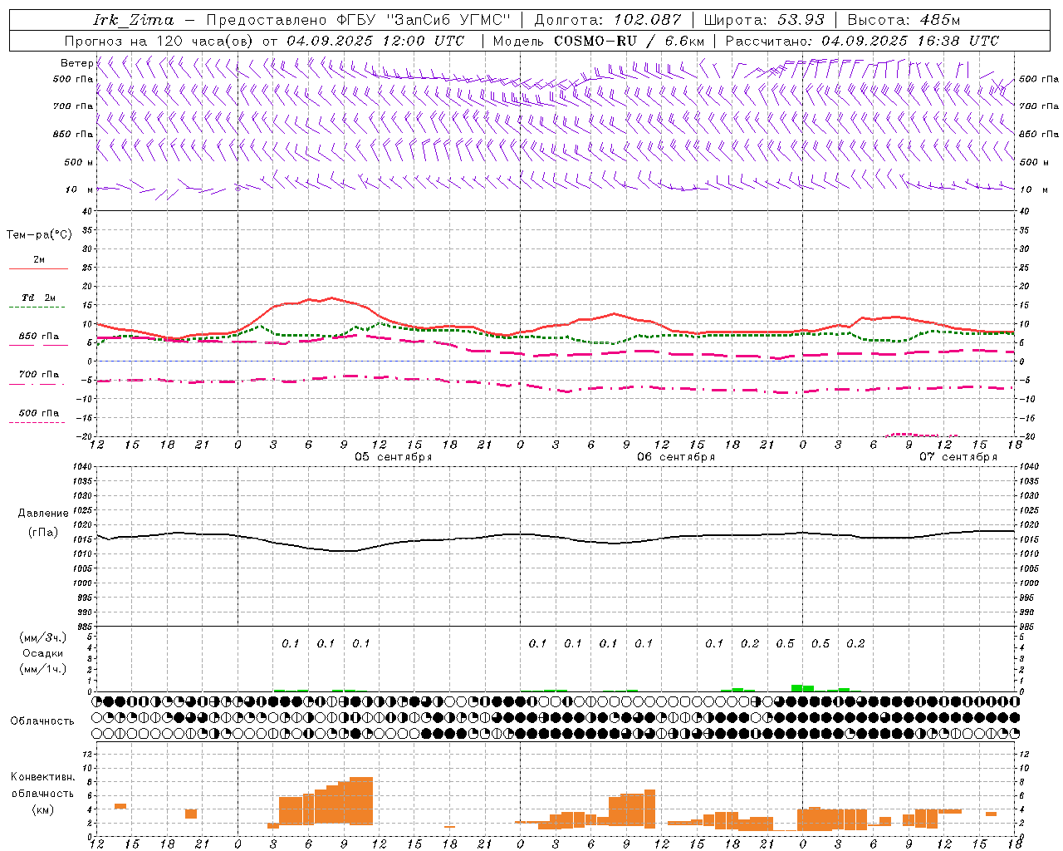
Task: Click the Прогноз на 120 часа(ов) text
Action: [159, 41]
